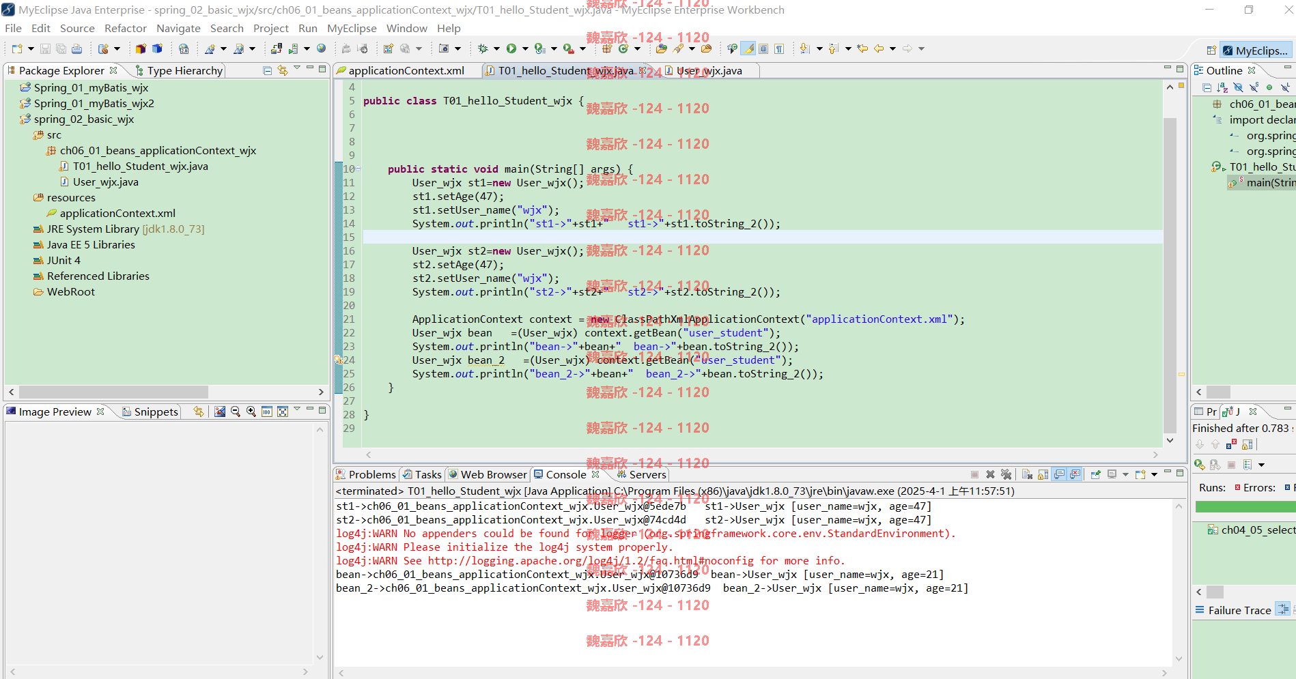Zoom out on Image Preview
1296x679 pixels.
click(x=236, y=411)
